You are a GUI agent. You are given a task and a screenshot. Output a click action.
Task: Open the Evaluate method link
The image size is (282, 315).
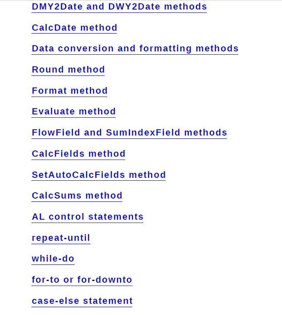(74, 111)
